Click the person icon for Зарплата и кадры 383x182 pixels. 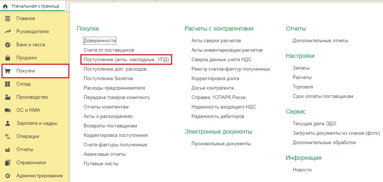pyautogui.click(x=8, y=123)
